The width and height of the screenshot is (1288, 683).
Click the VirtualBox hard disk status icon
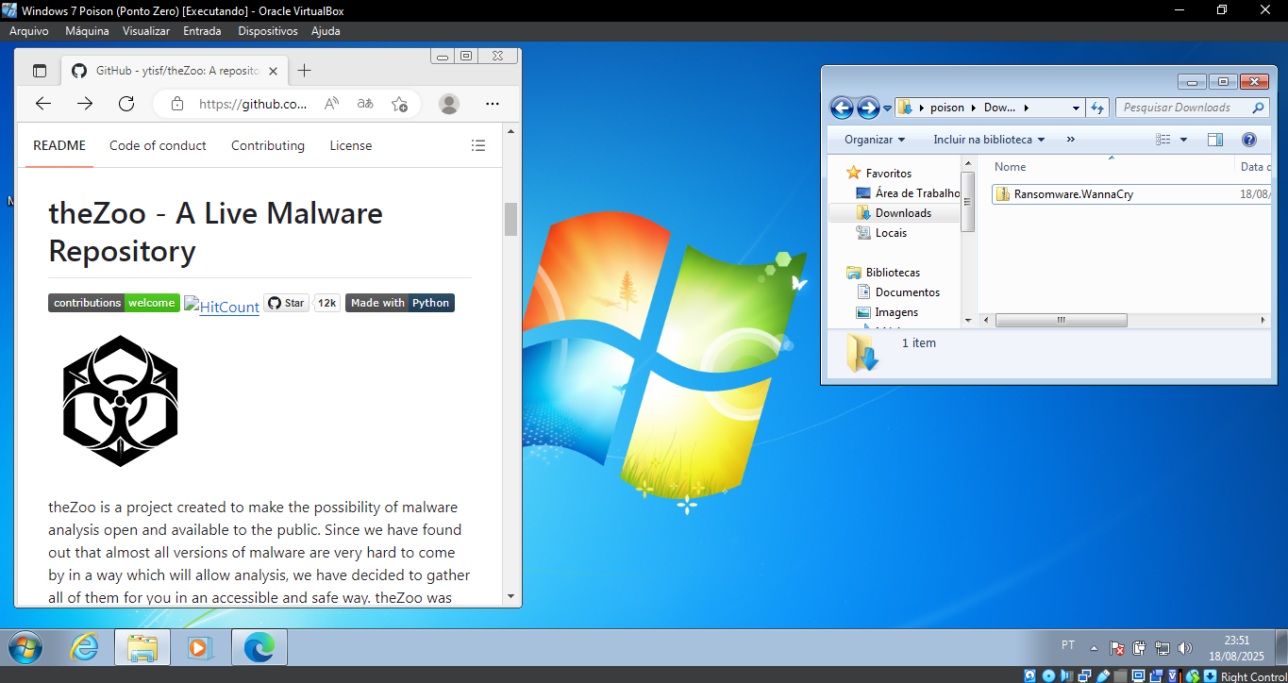pos(1029,675)
